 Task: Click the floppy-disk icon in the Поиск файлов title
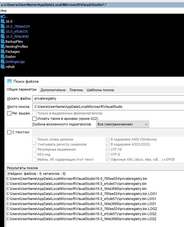(9, 81)
